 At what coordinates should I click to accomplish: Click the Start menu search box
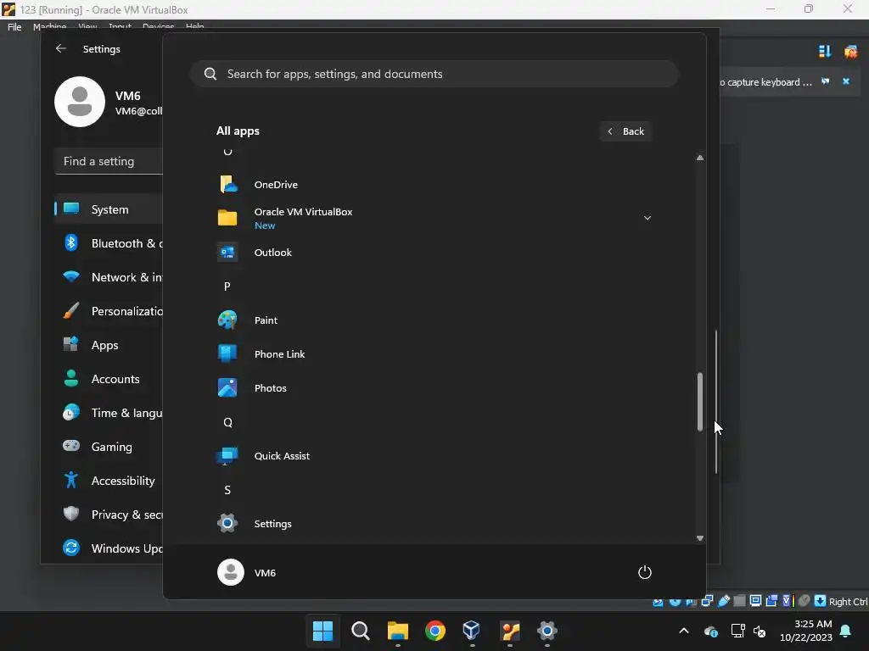[434, 74]
